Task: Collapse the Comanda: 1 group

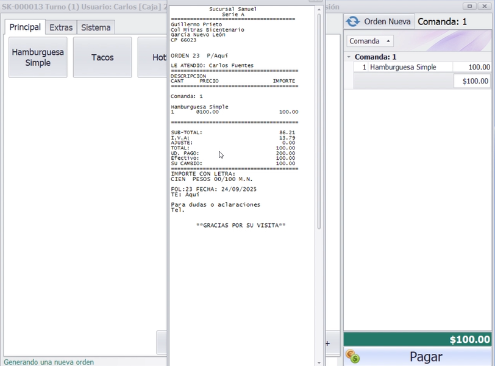Action: click(x=349, y=57)
